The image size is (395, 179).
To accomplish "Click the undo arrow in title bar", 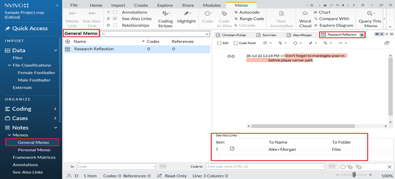I will pyautogui.click(x=338, y=5).
